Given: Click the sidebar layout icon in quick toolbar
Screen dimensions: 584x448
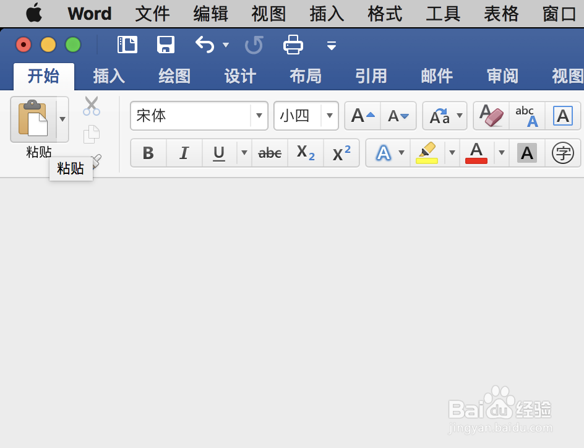Looking at the screenshot, I should point(127,45).
